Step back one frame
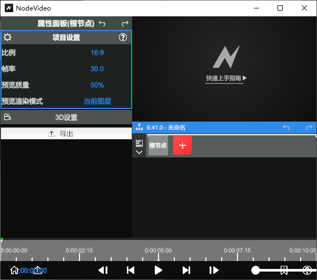Viewport: 317px width, 280px height. tap(103, 270)
